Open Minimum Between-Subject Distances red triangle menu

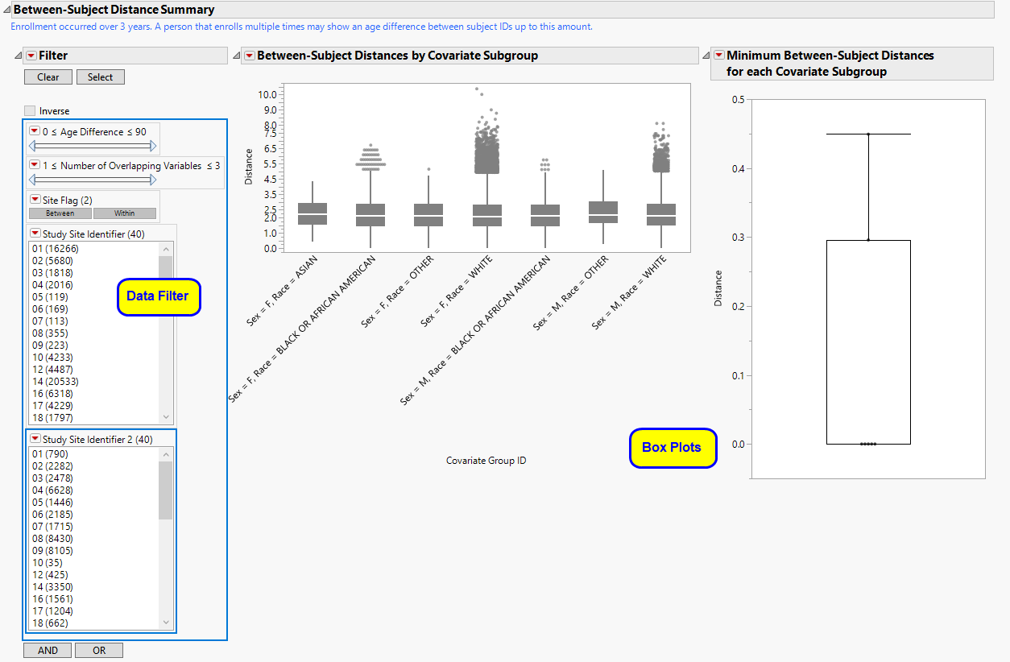point(719,56)
